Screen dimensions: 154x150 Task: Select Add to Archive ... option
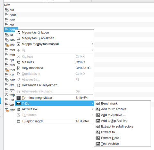point(123,115)
